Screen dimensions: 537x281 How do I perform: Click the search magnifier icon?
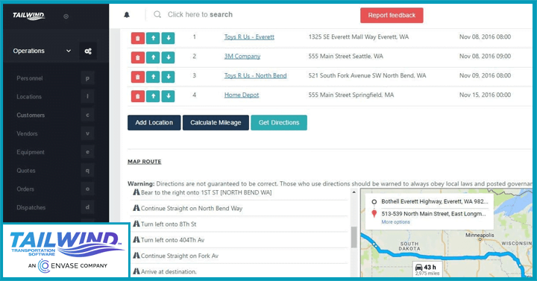(x=157, y=14)
